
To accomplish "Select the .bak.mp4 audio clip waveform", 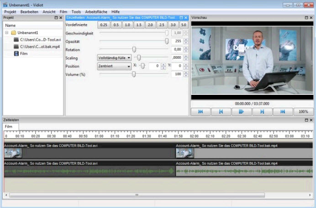I will (x=244, y=171).
